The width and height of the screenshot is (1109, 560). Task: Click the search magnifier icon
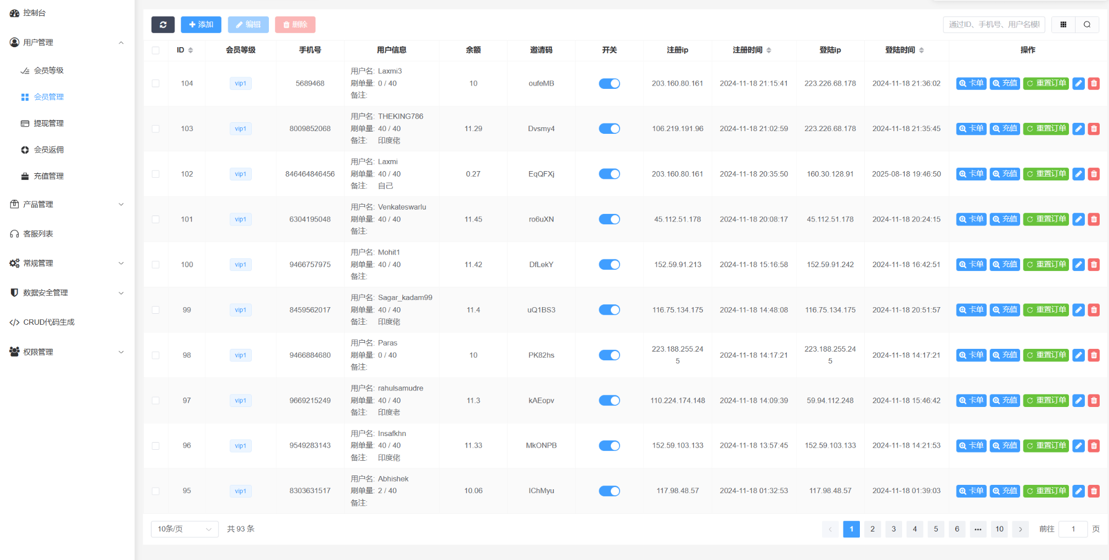click(x=1087, y=25)
